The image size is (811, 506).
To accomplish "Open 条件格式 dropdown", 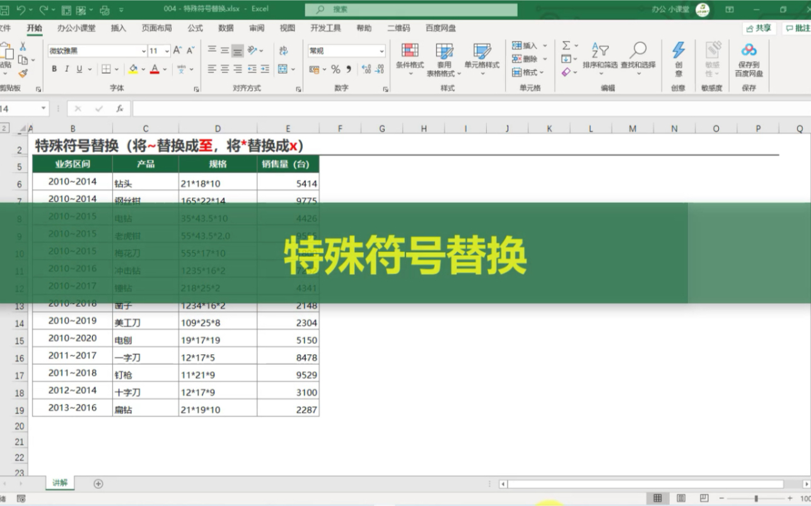I will coord(410,60).
